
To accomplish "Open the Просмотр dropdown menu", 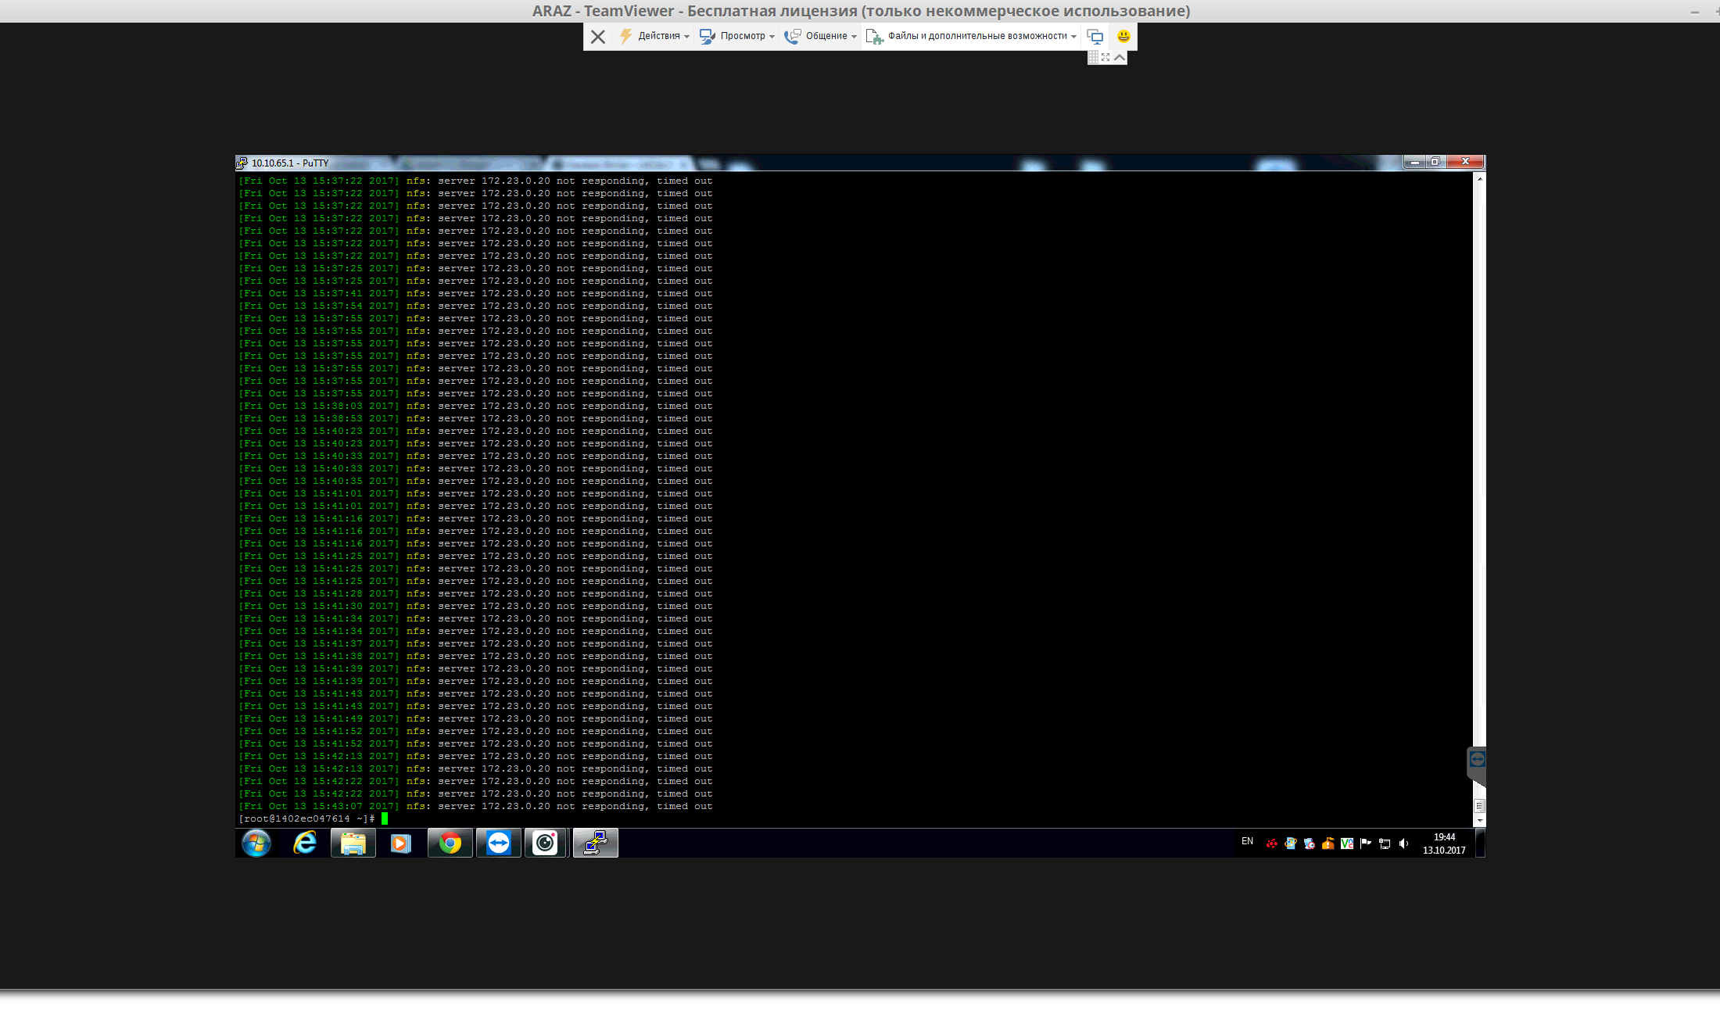I will click(x=737, y=36).
